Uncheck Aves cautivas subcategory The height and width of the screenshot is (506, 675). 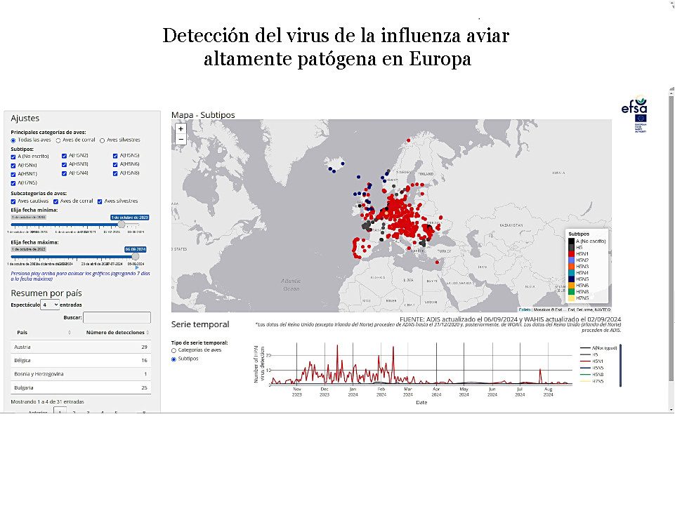[x=13, y=201]
